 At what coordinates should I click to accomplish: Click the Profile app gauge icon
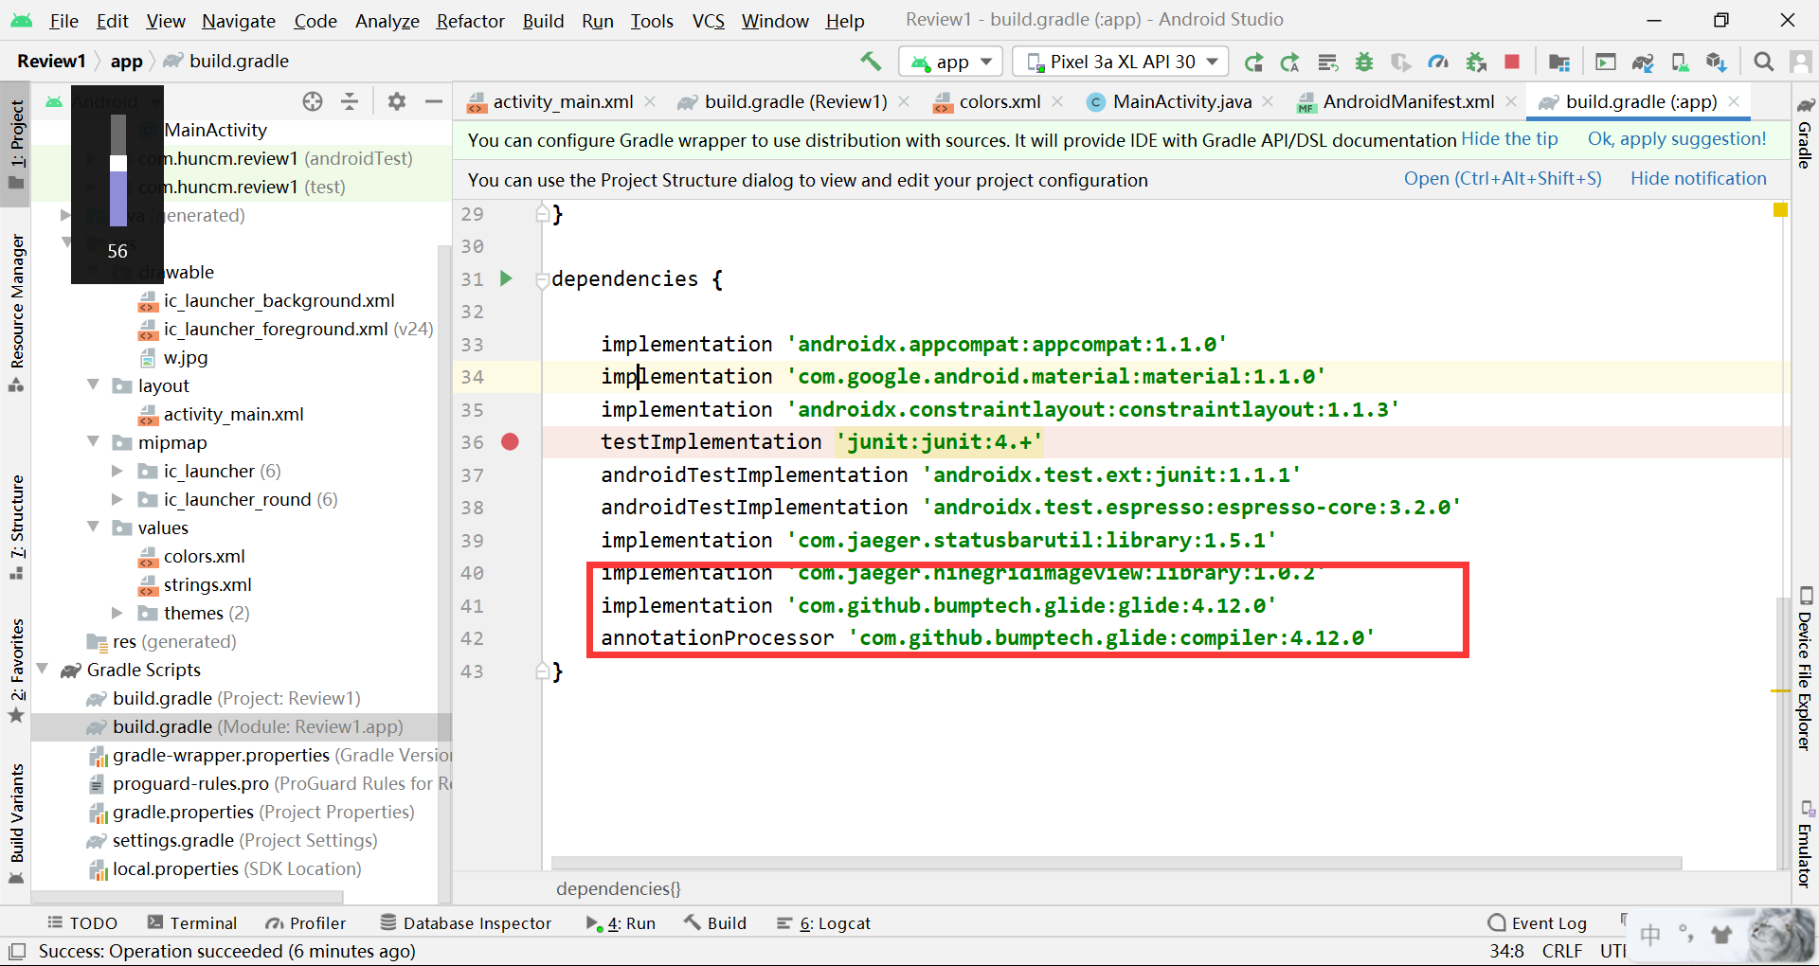[1438, 63]
